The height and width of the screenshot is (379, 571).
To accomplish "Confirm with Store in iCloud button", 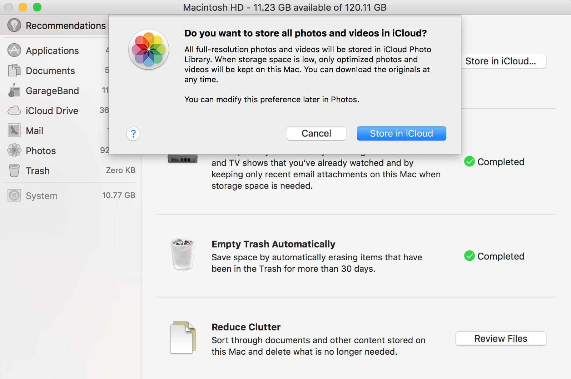I will click(x=401, y=133).
